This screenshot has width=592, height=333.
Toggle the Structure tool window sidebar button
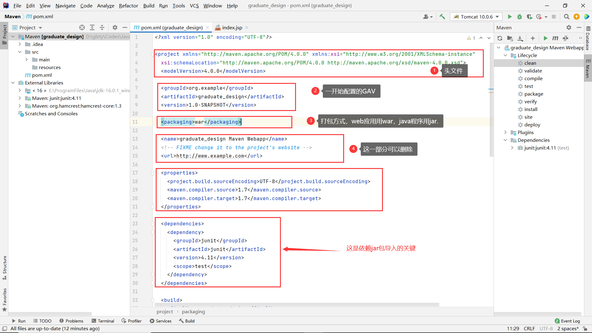[x=5, y=267]
